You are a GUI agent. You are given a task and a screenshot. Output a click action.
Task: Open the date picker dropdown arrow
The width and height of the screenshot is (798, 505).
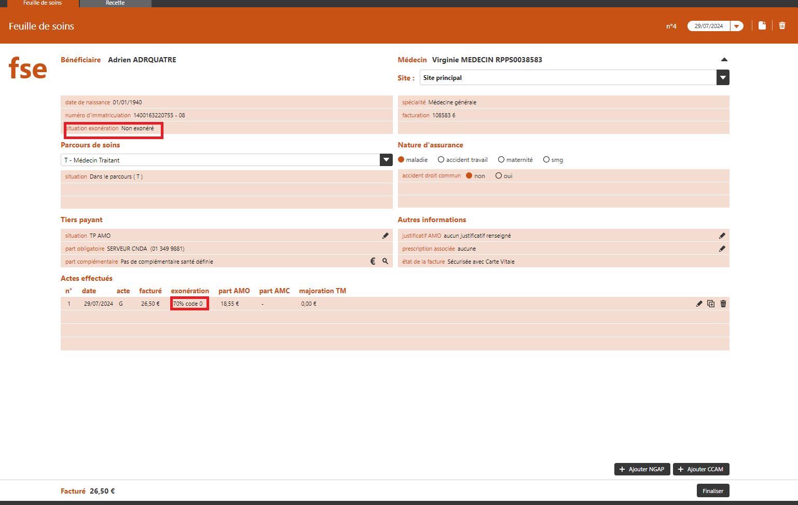click(x=736, y=26)
